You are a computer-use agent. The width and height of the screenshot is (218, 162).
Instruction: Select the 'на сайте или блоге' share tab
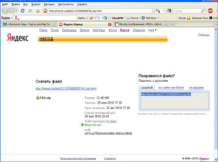coord(171,87)
